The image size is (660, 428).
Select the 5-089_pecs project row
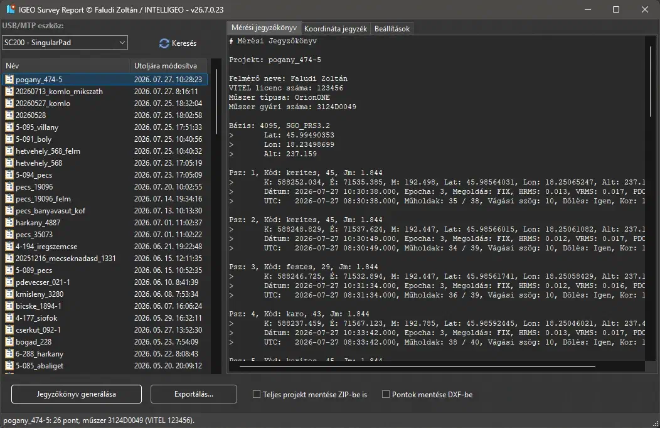click(105, 270)
